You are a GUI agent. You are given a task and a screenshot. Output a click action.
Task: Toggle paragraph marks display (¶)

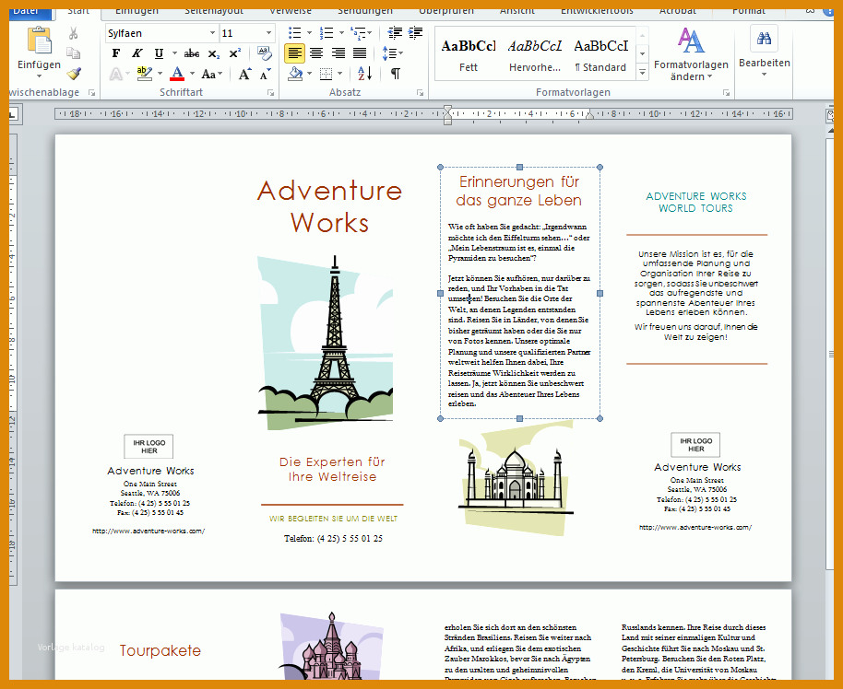pos(395,73)
